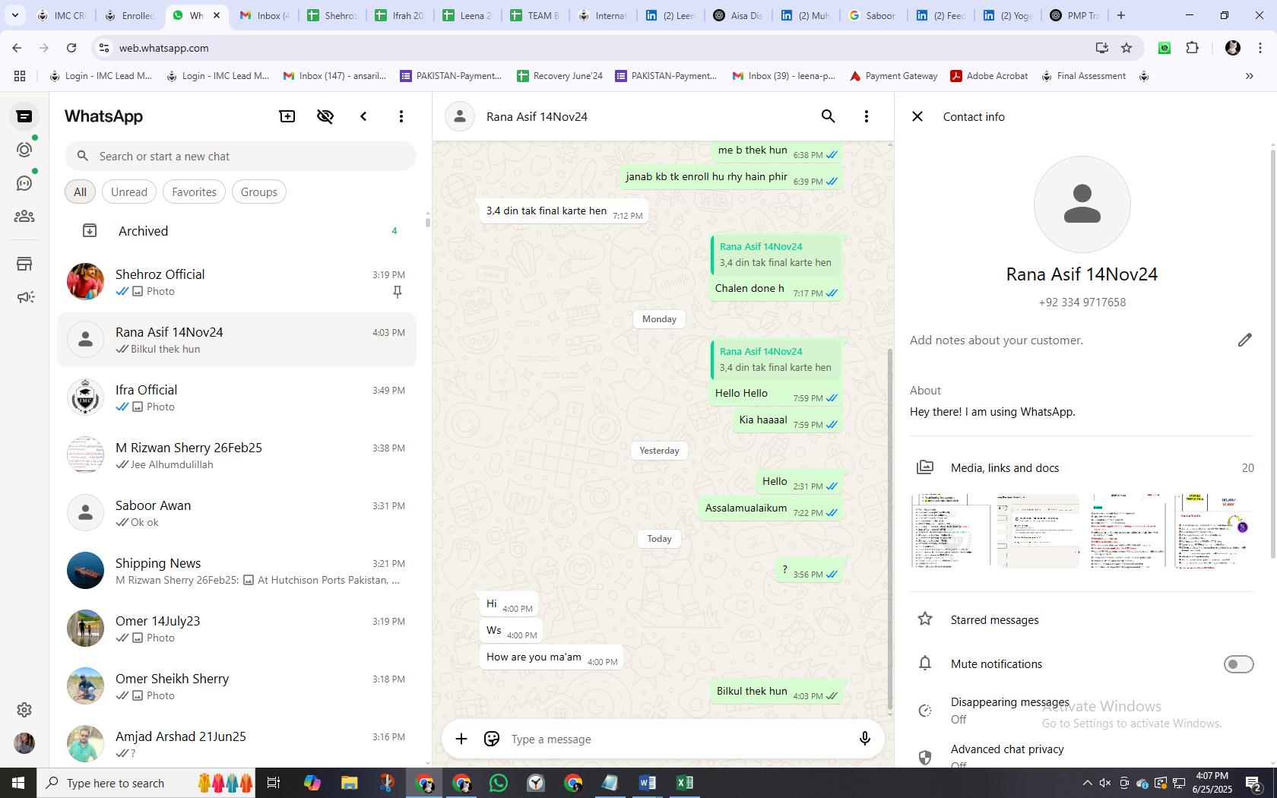
Task: Open Omer 14July23 chat
Action: 237,629
